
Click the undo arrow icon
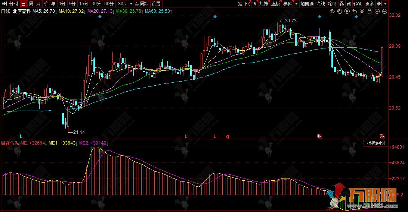(x=355, y=12)
